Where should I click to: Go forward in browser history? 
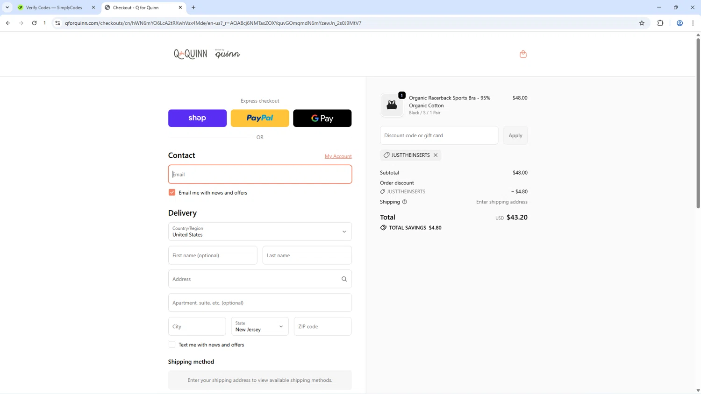(x=21, y=23)
